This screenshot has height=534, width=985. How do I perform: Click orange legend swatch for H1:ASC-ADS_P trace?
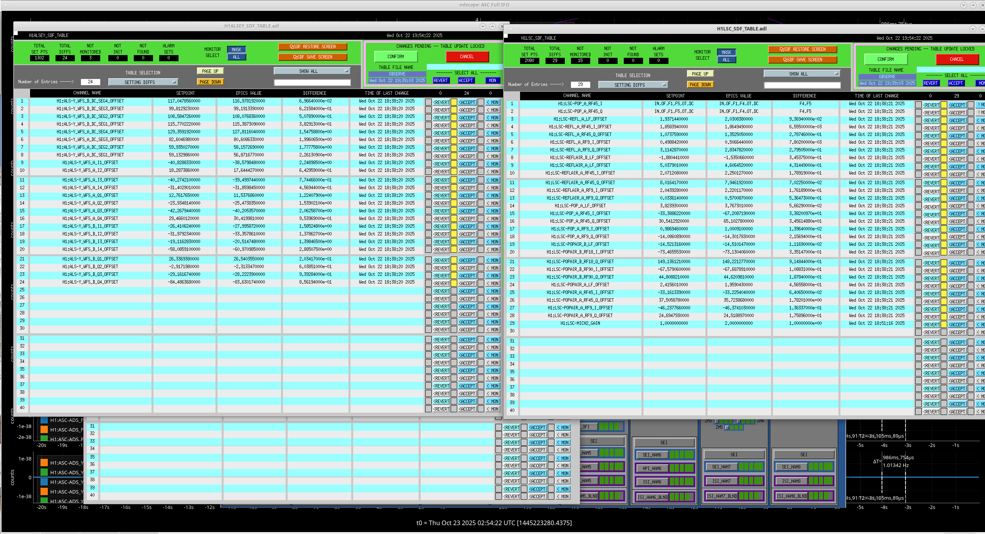(x=44, y=430)
